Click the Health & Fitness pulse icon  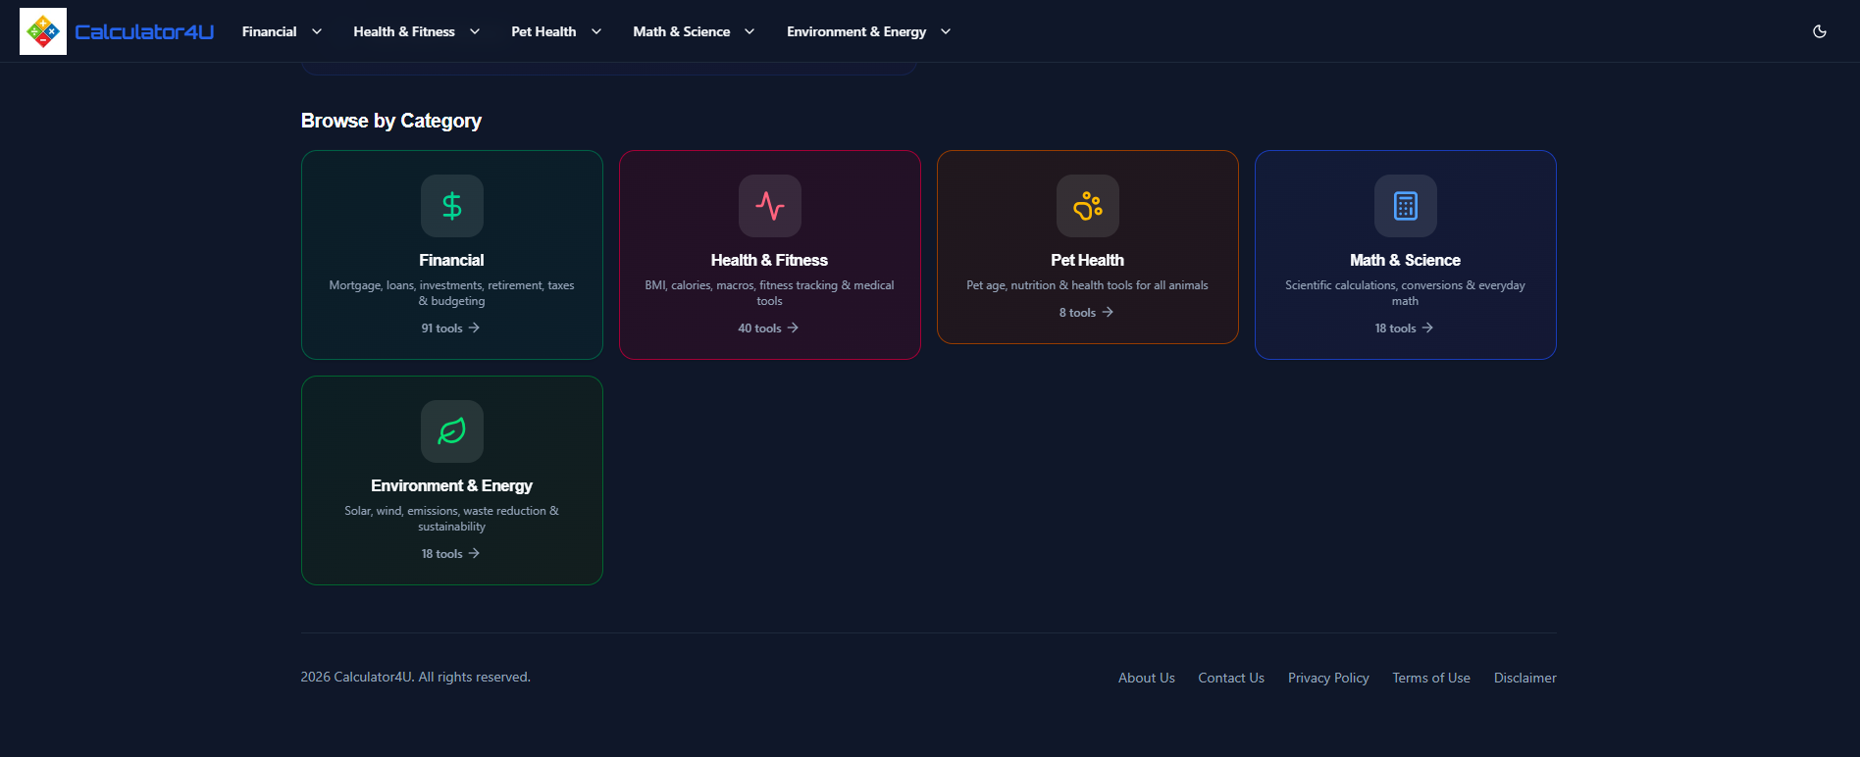click(x=770, y=206)
